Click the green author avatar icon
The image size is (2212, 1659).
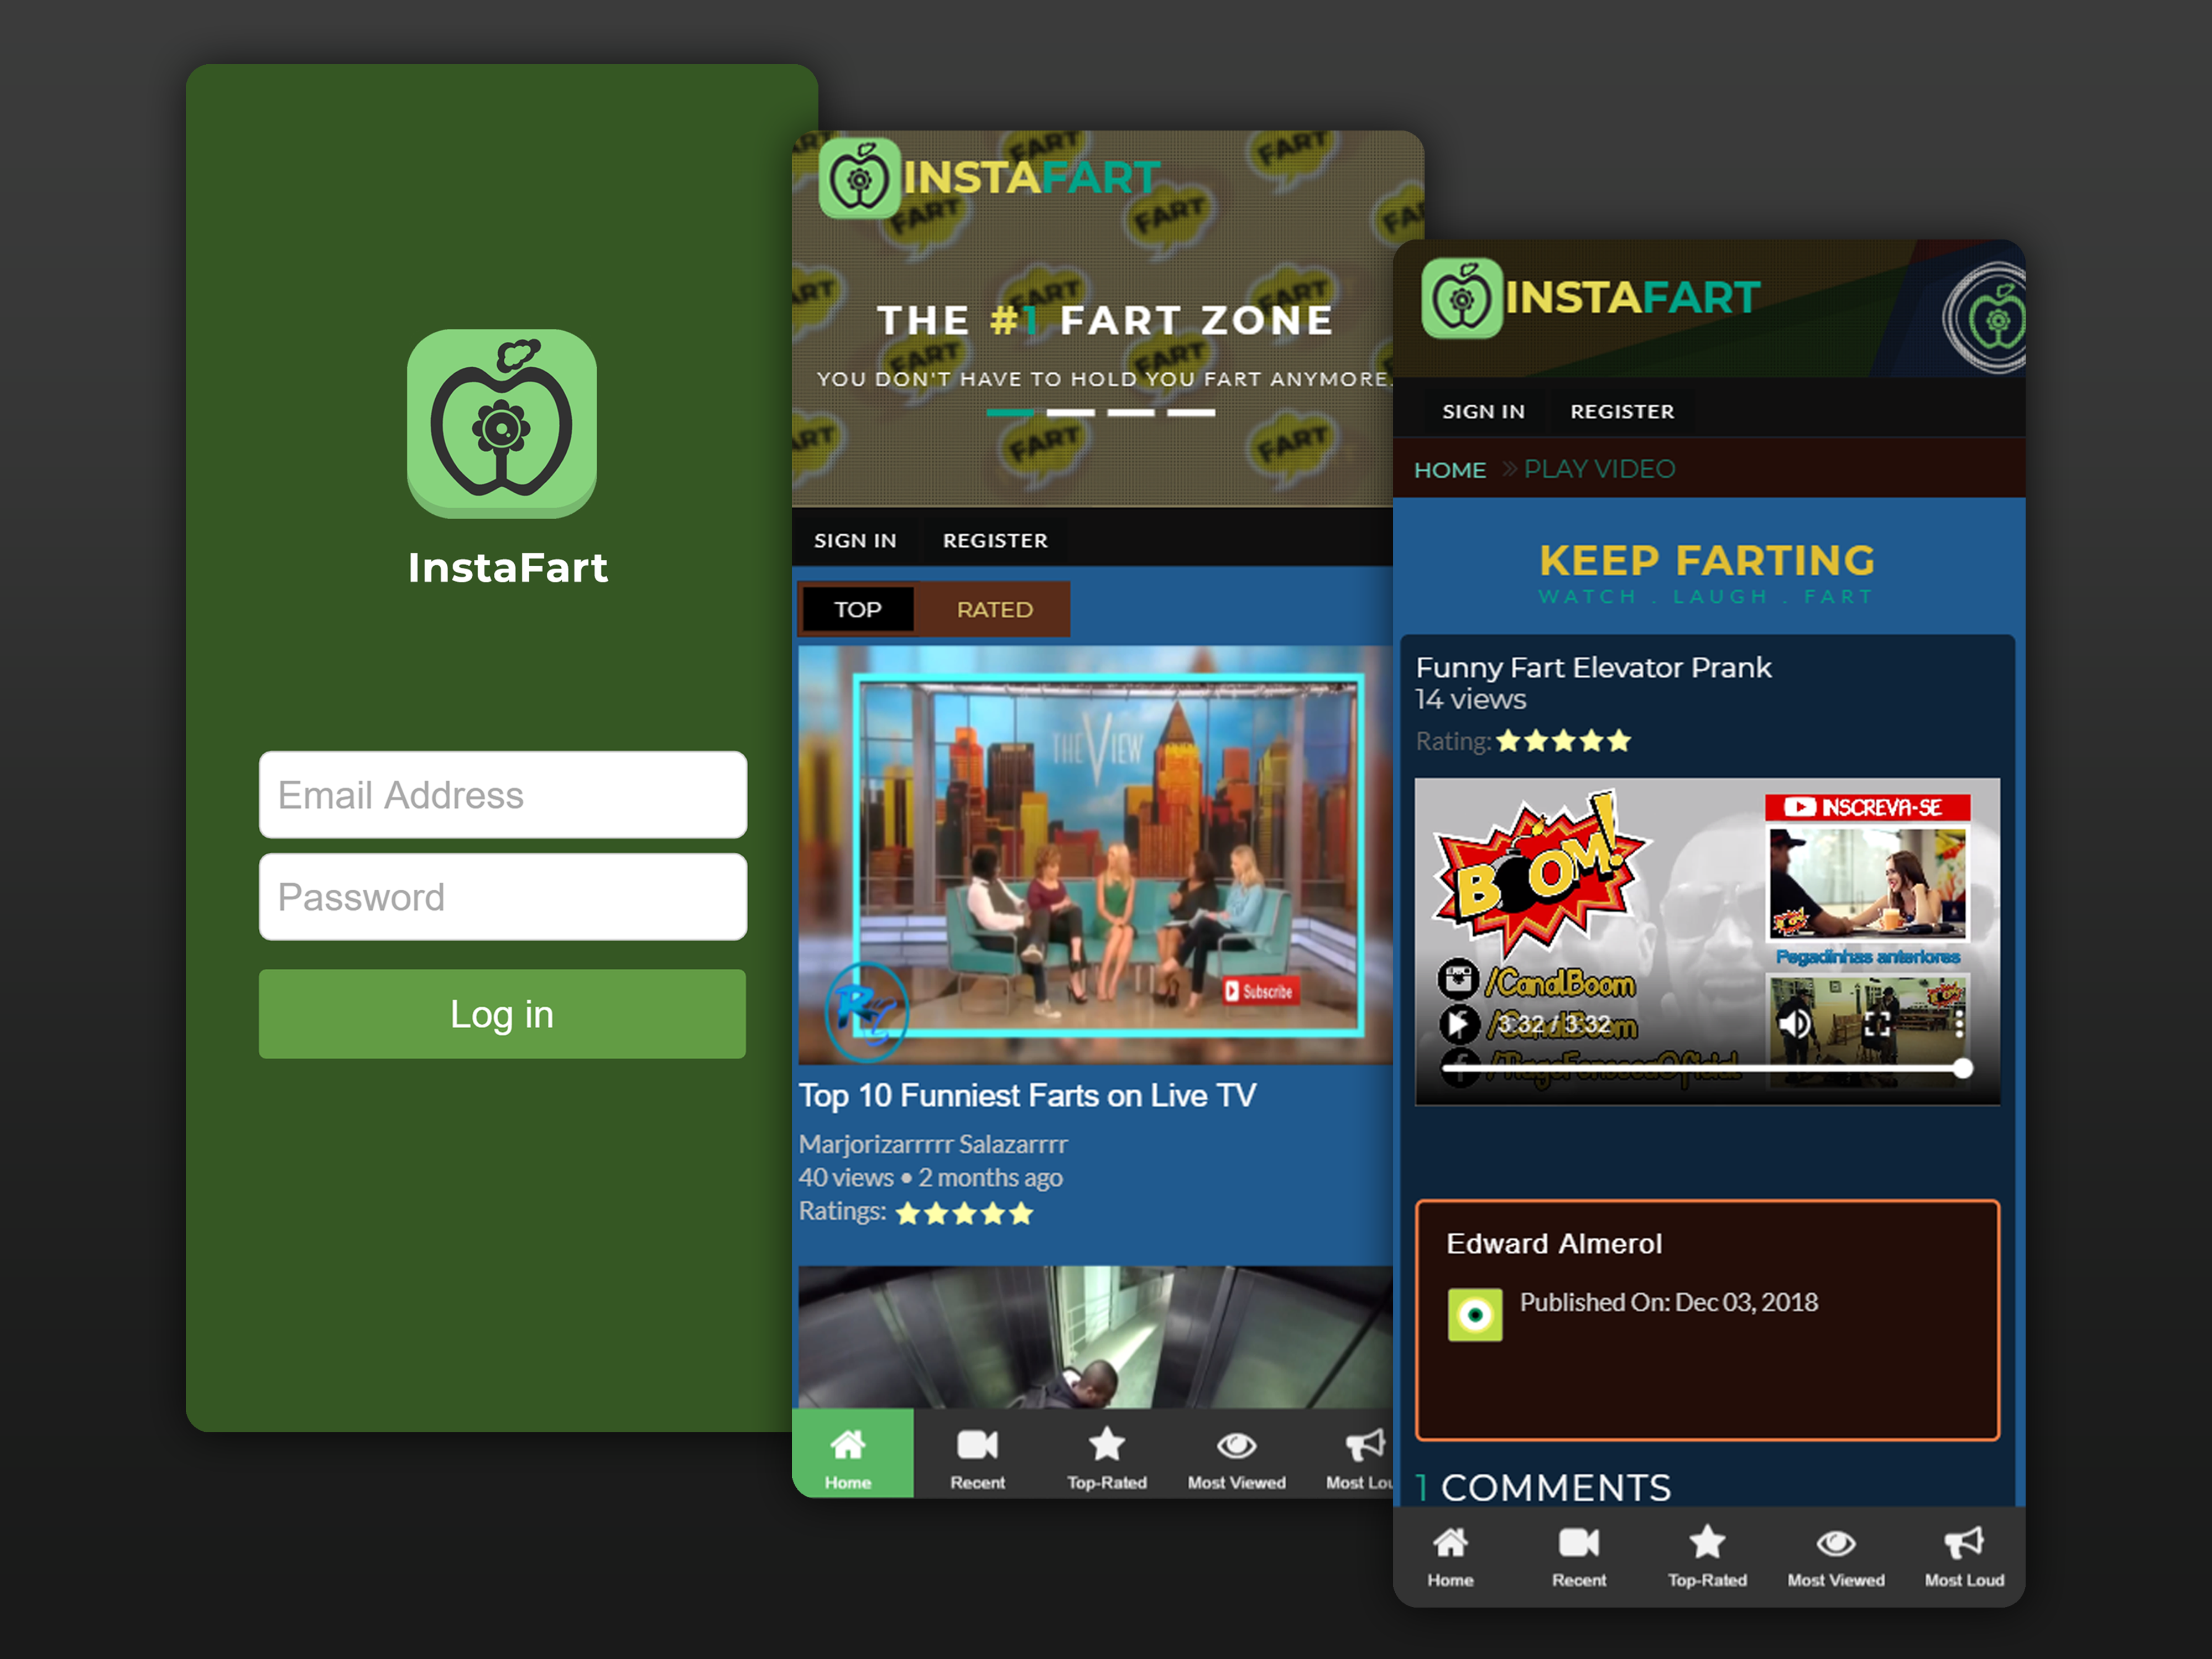point(1475,1314)
